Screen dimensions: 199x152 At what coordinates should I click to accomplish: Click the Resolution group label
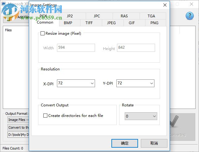(50, 69)
